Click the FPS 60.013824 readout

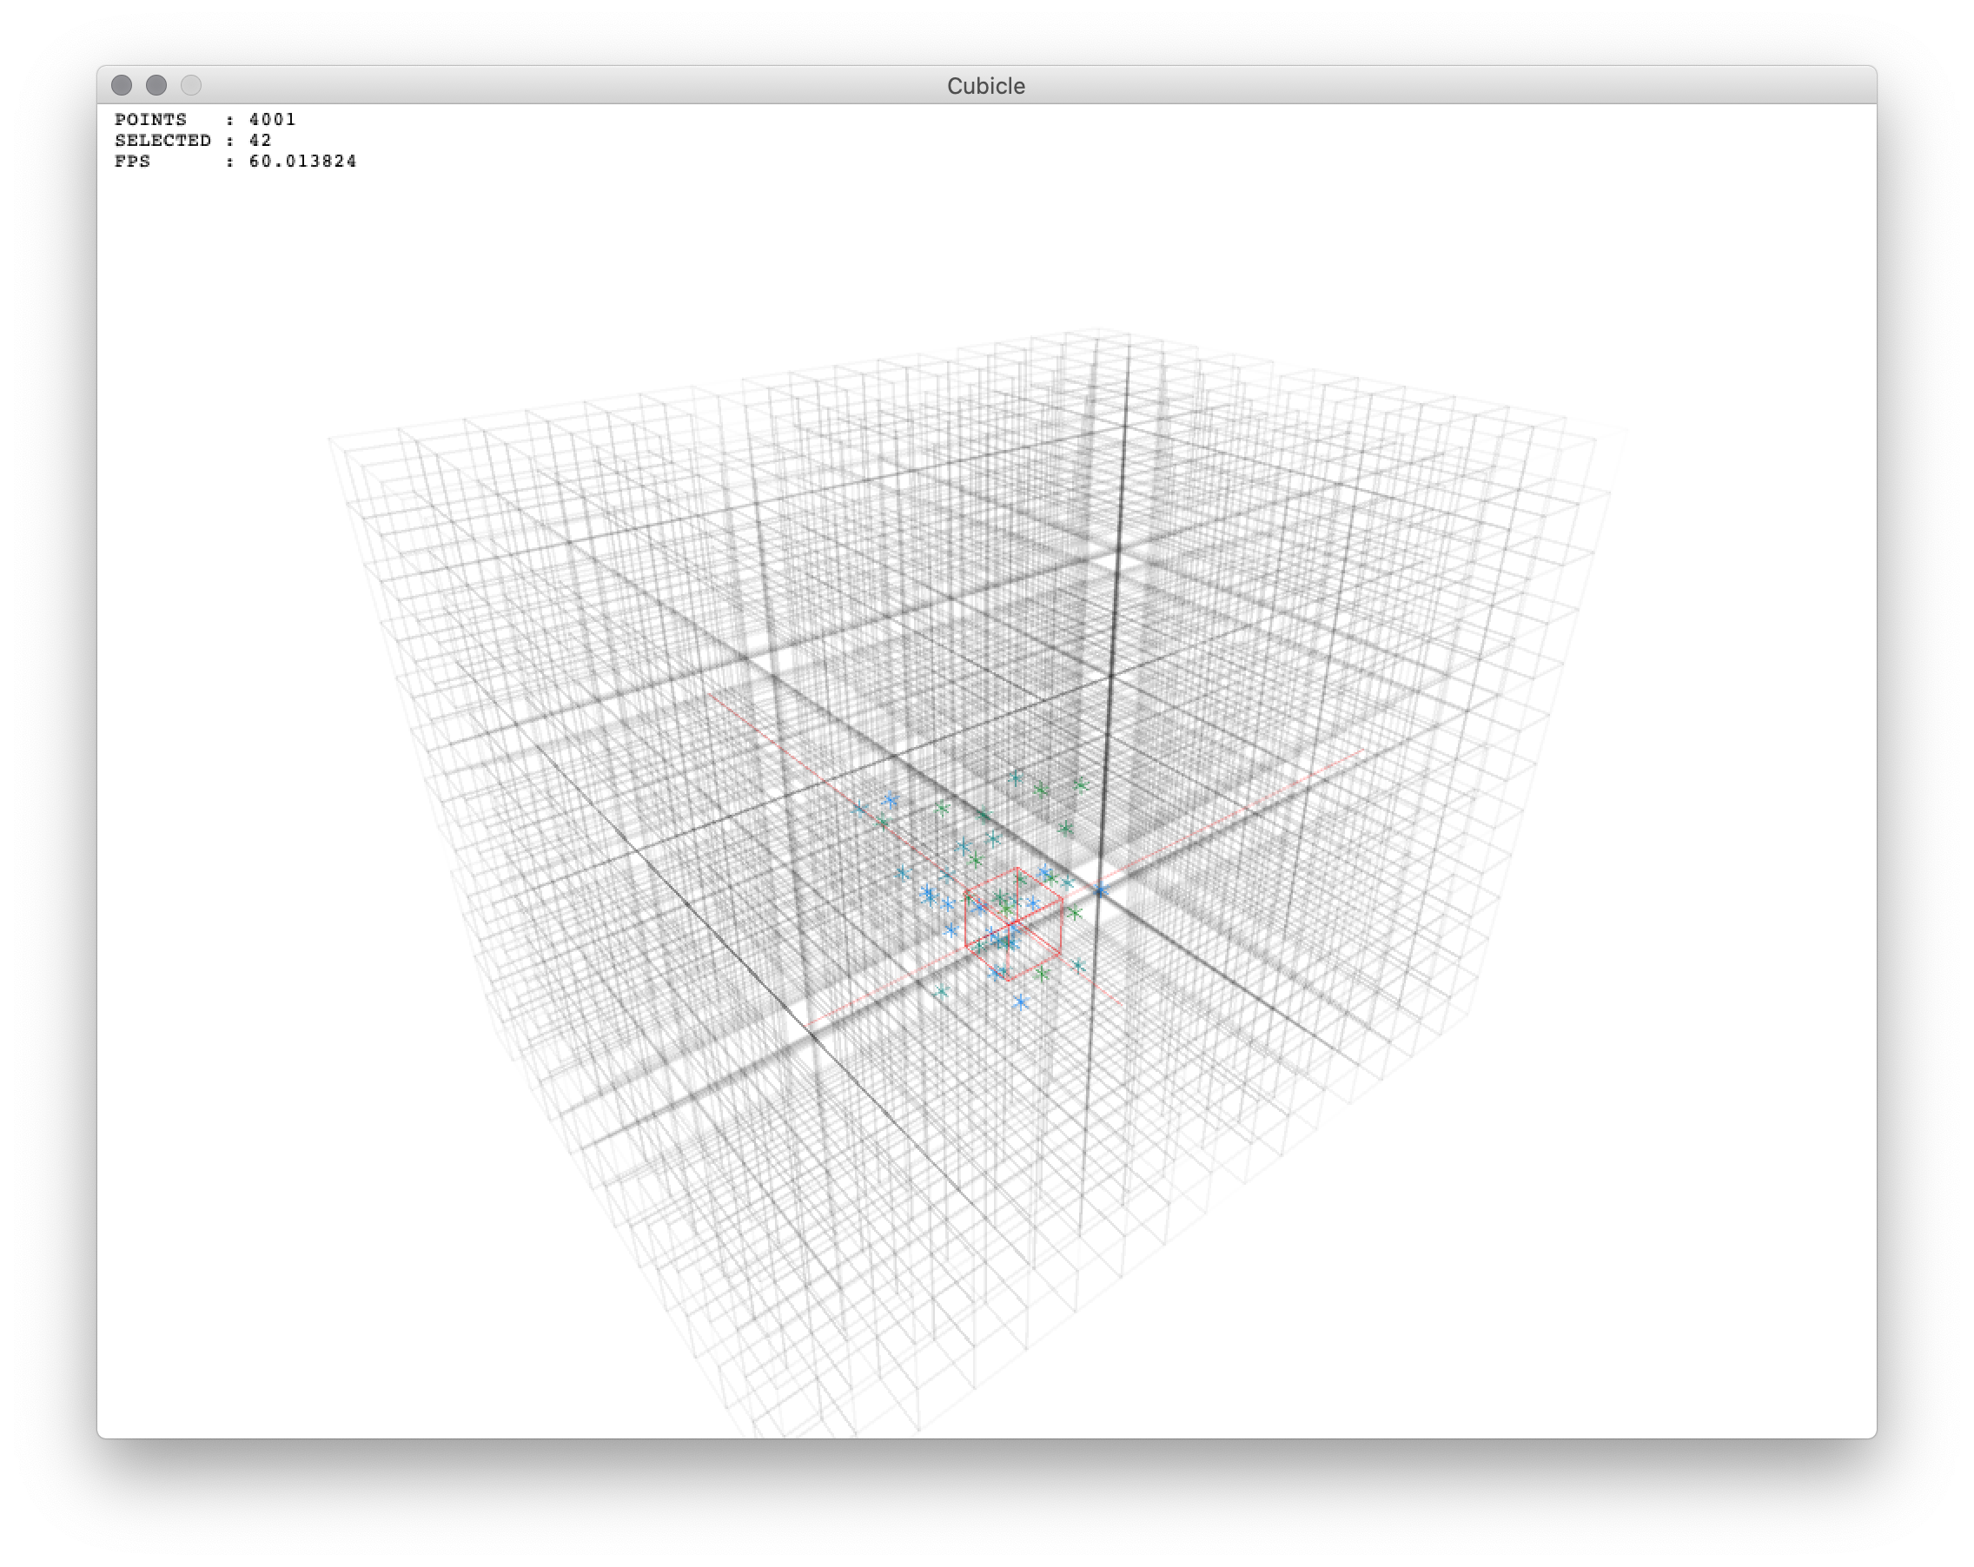(x=235, y=161)
